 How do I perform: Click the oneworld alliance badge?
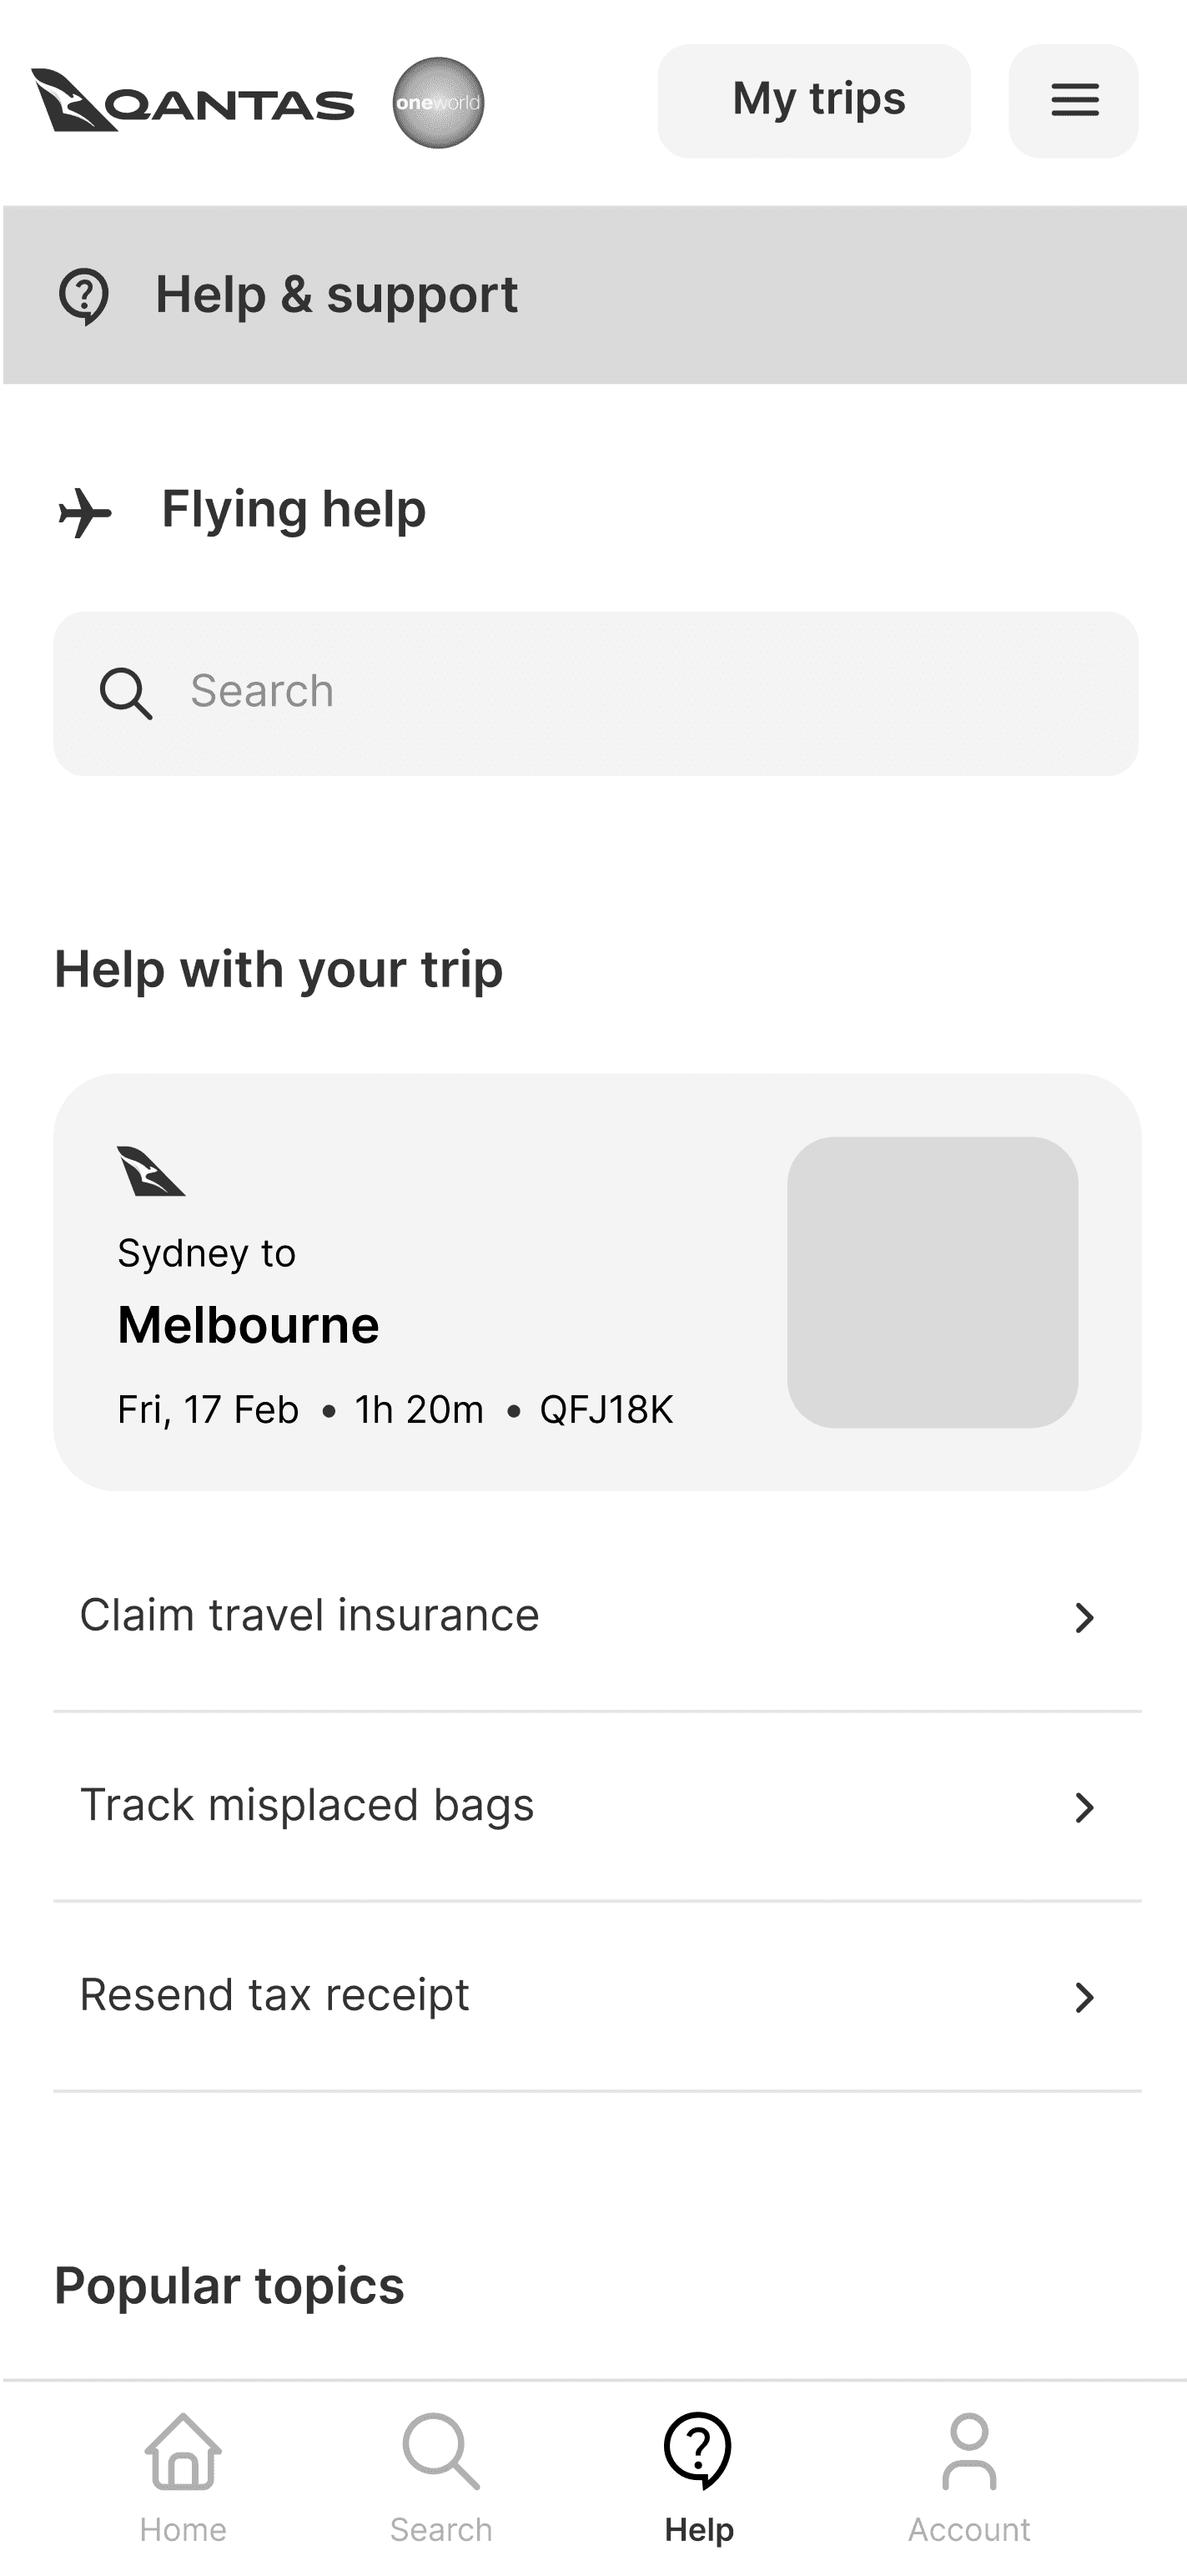438,102
